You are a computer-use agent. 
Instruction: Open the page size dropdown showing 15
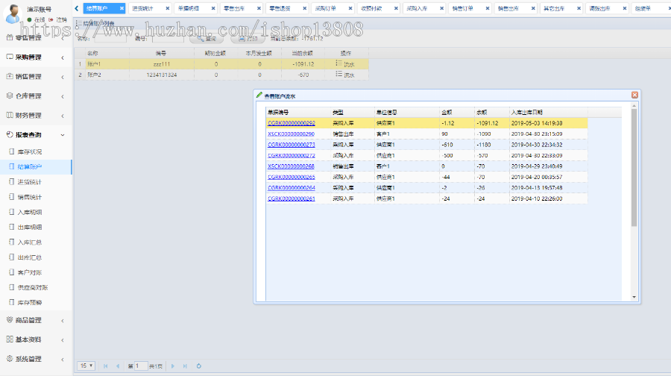(x=86, y=366)
